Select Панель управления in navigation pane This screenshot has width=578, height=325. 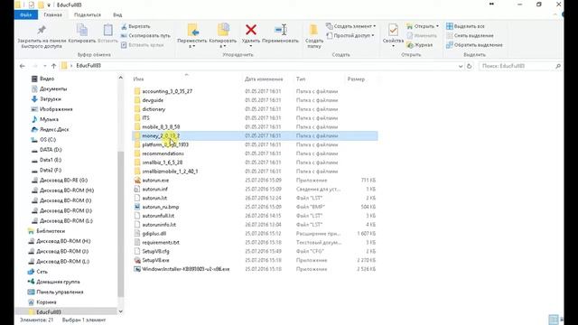click(60, 292)
